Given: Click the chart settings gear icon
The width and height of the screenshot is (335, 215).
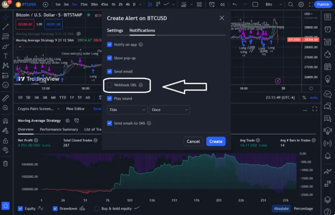Looking at the screenshot, I should point(301,4).
